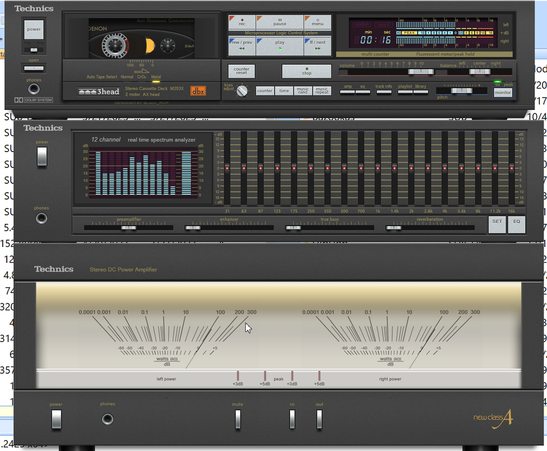Viewport: 547px width, 451px height.
Task: Click the ff / next button
Action: pyautogui.click(x=317, y=46)
